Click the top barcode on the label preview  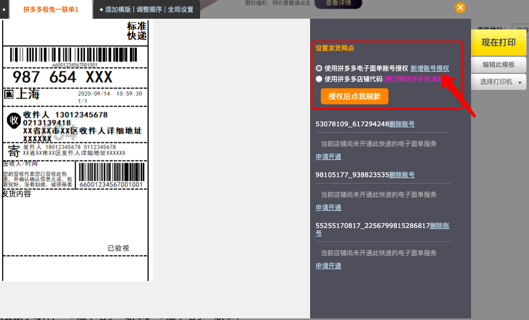pyautogui.click(x=74, y=55)
